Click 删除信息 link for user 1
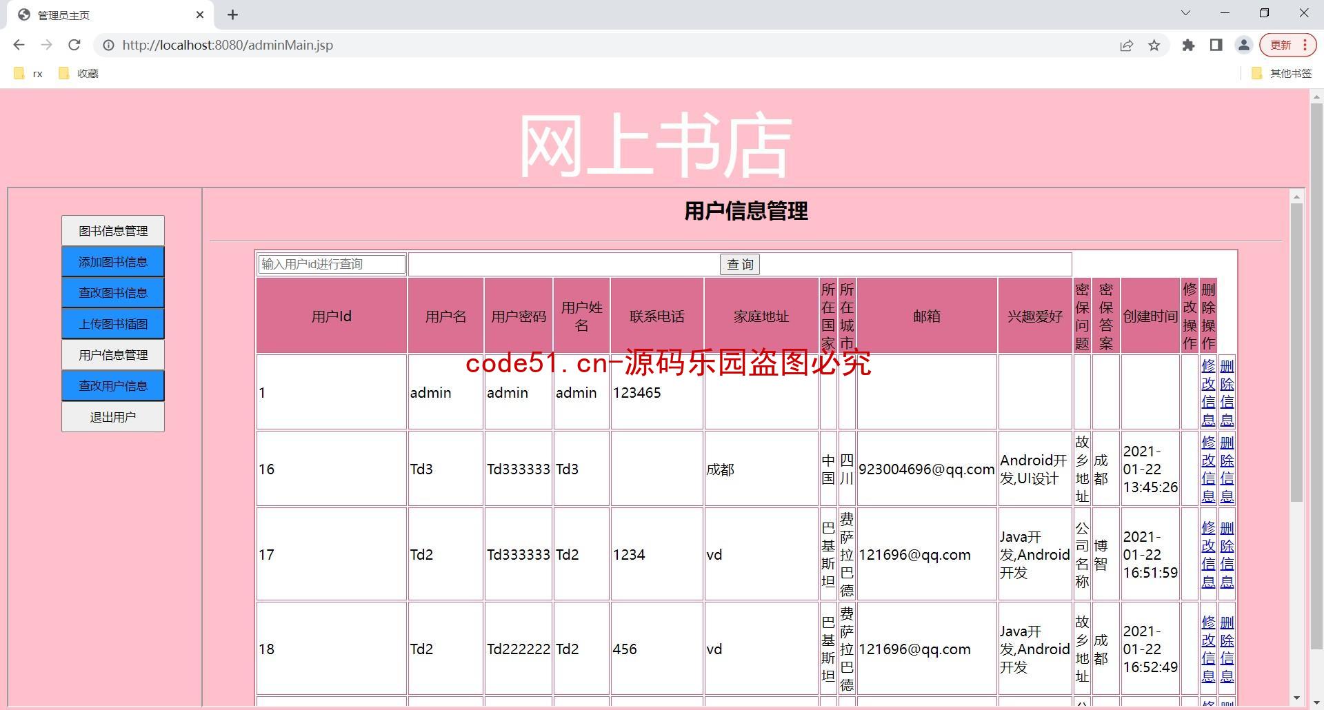The width and height of the screenshot is (1324, 710). 1227,392
